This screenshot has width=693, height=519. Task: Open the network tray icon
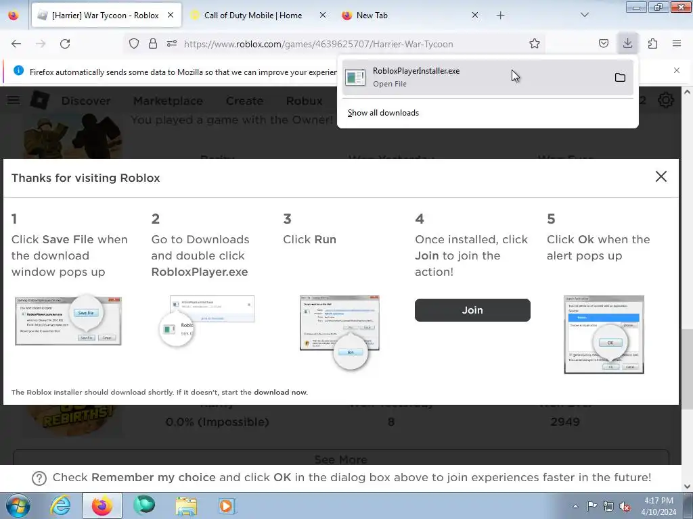608,506
